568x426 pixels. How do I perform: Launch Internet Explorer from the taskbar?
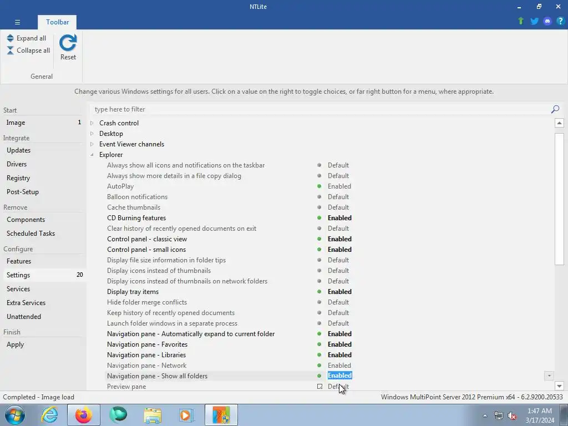point(49,415)
